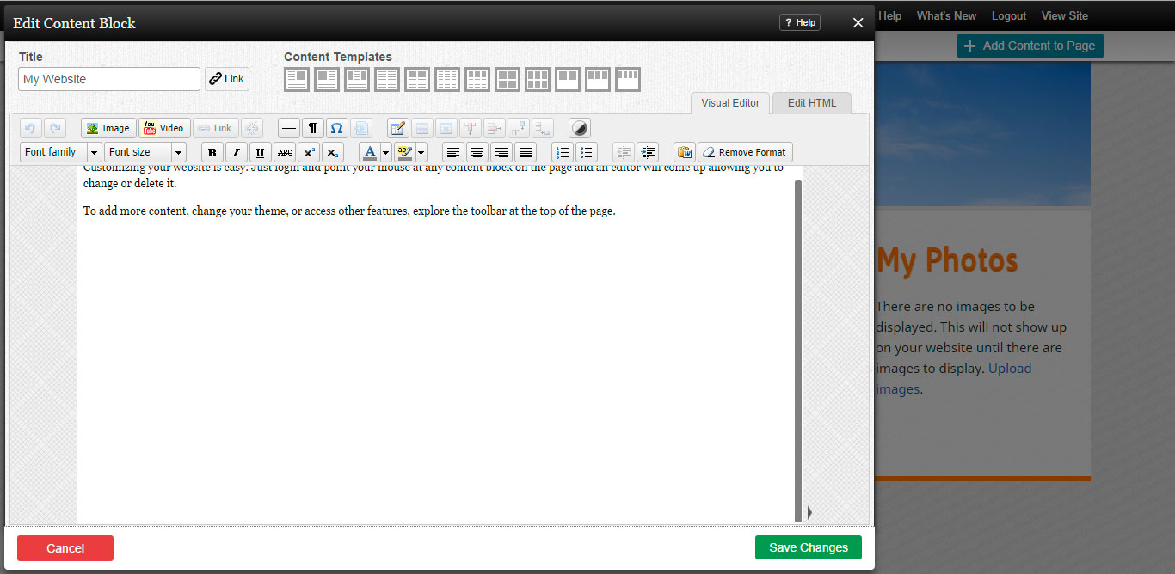Apply the current highlight color
Screen dimensions: 1175x574
tap(405, 152)
